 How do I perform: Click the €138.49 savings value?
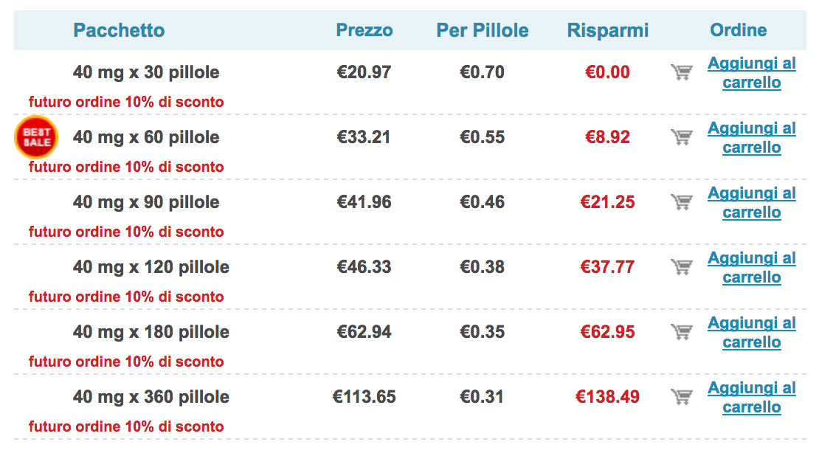pyautogui.click(x=607, y=397)
